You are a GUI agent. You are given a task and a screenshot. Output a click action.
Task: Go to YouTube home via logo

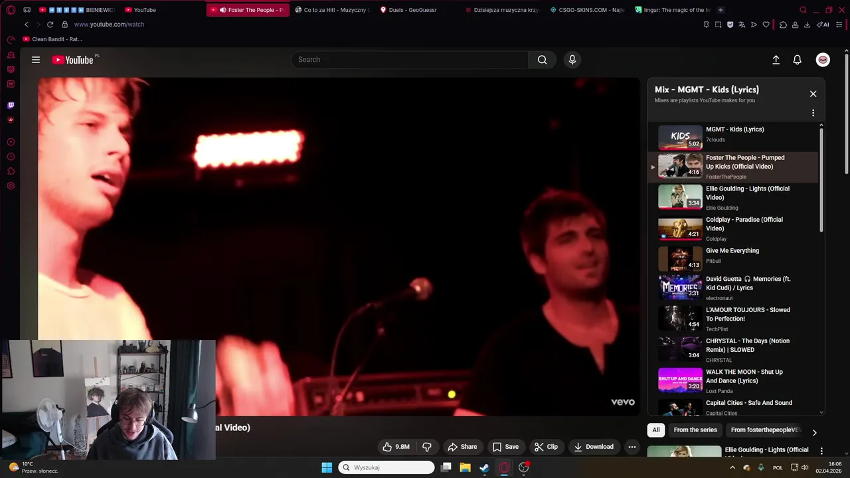[x=72, y=60]
